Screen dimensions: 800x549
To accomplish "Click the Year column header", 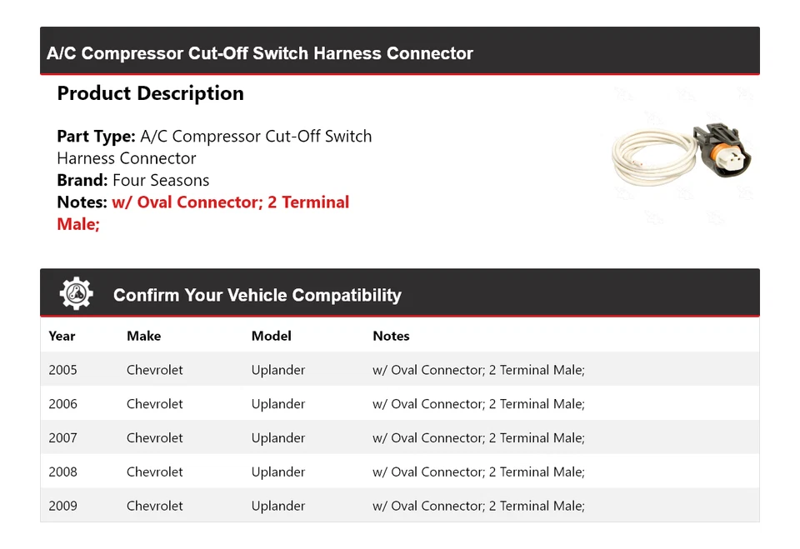I will pyautogui.click(x=62, y=336).
